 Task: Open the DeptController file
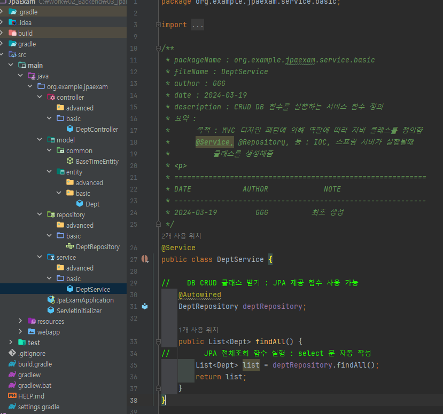tap(97, 130)
